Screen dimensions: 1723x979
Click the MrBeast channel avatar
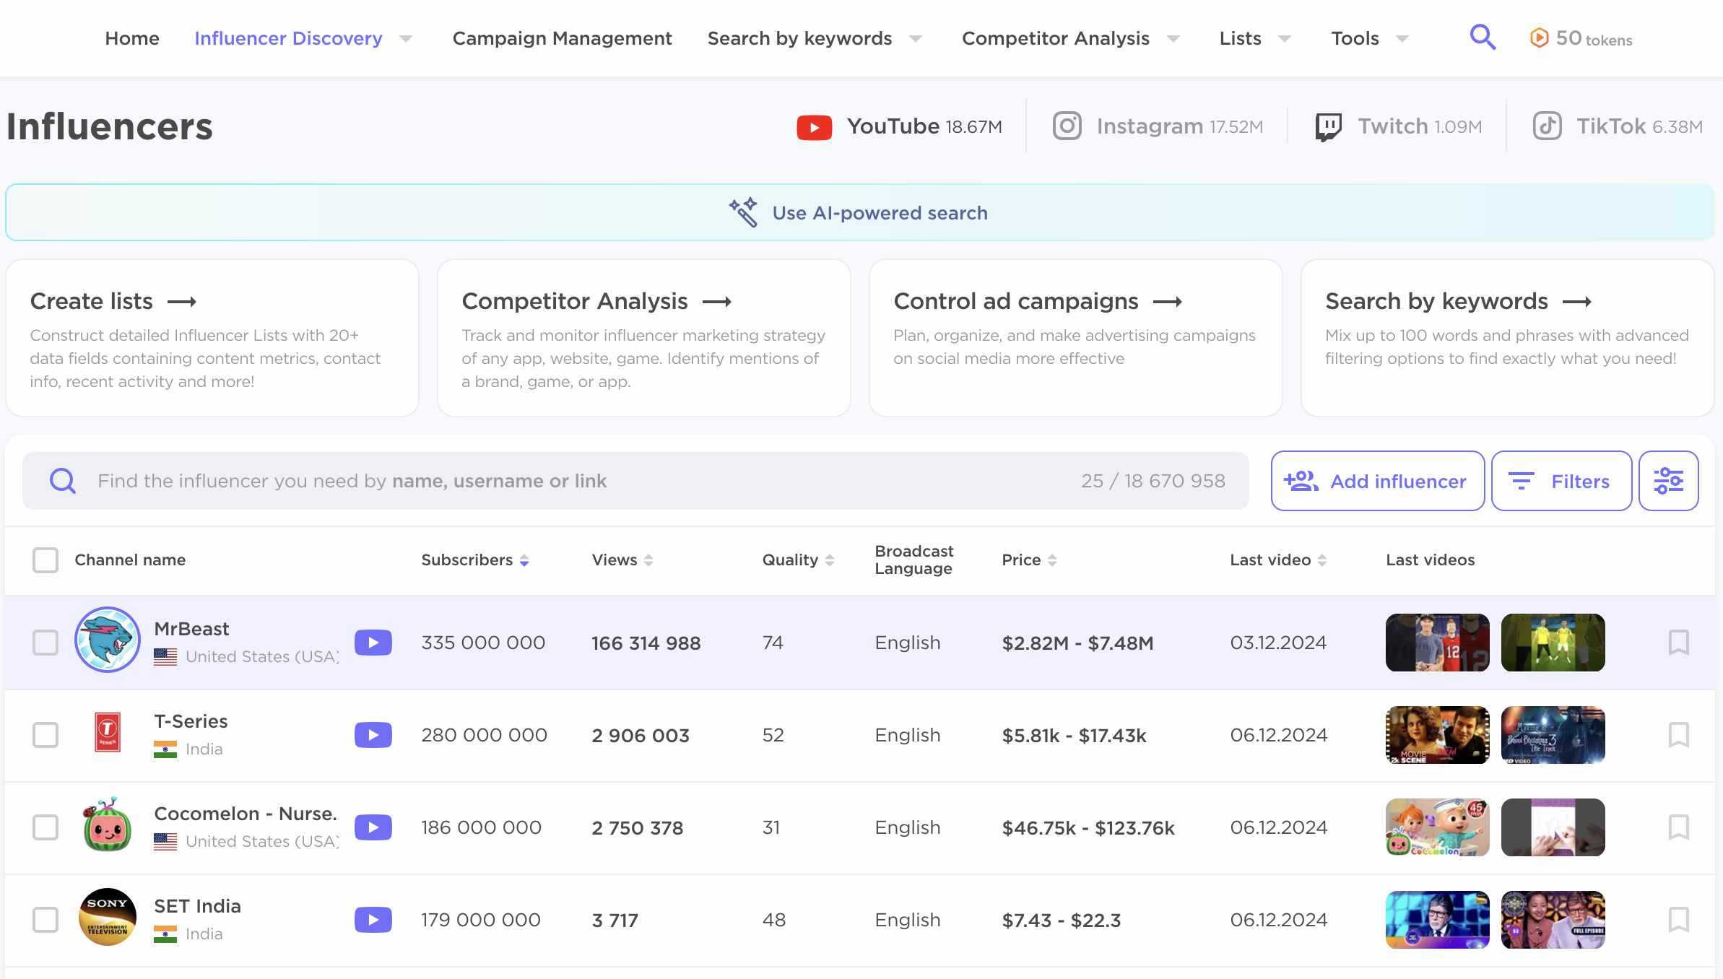coord(108,640)
